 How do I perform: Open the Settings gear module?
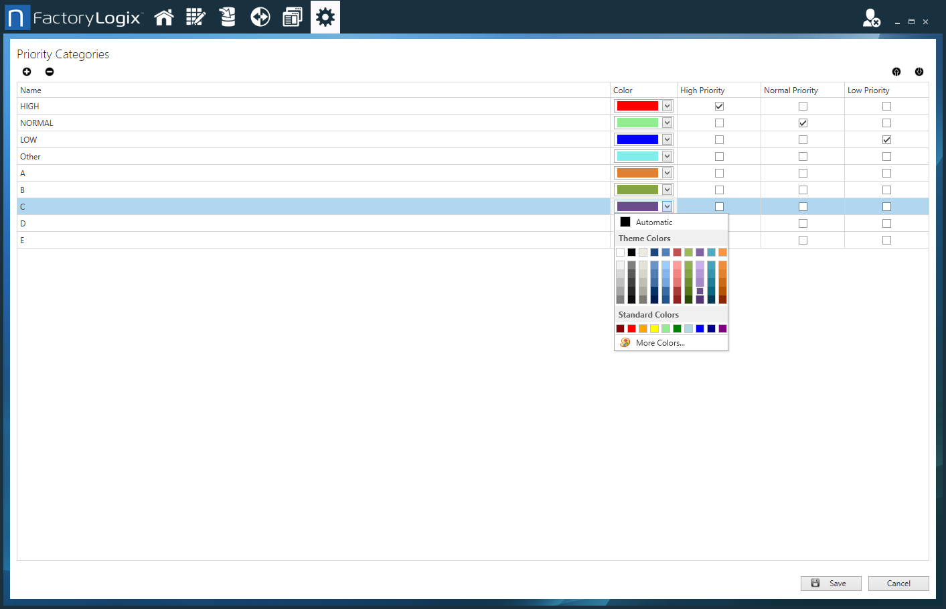point(325,17)
